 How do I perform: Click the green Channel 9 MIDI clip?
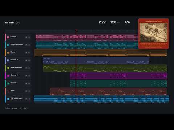pos(119,83)
